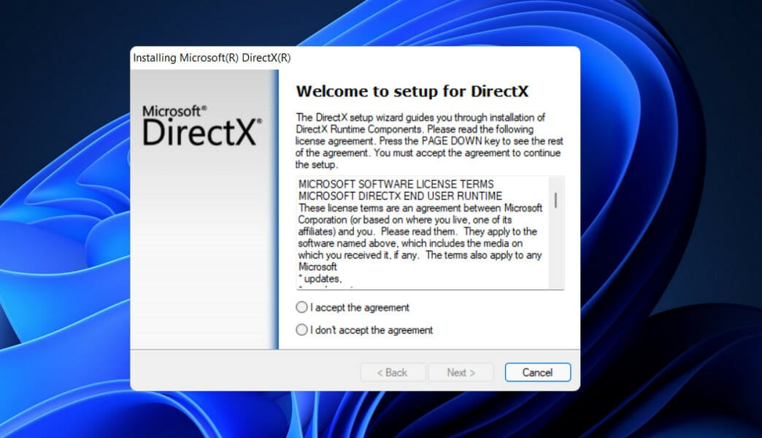Click the Cancel button
The image size is (762, 438).
pos(537,372)
